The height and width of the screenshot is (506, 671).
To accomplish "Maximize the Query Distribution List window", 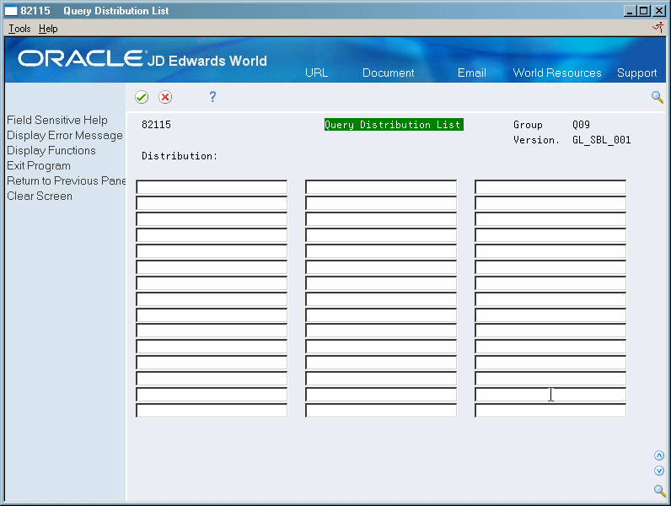I will (643, 11).
